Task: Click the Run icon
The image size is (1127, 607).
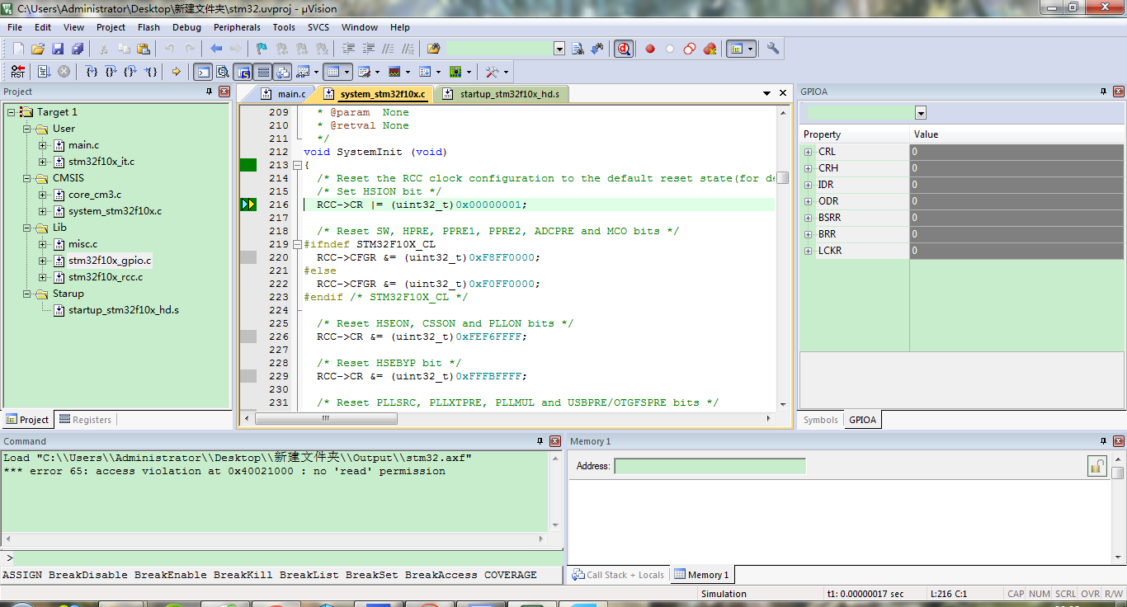Action: pos(45,72)
